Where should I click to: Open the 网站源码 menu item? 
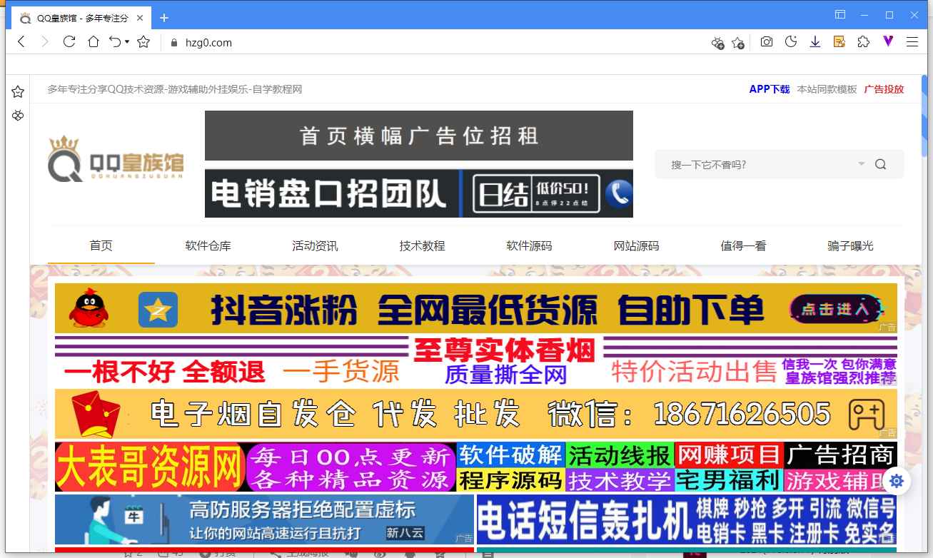636,245
